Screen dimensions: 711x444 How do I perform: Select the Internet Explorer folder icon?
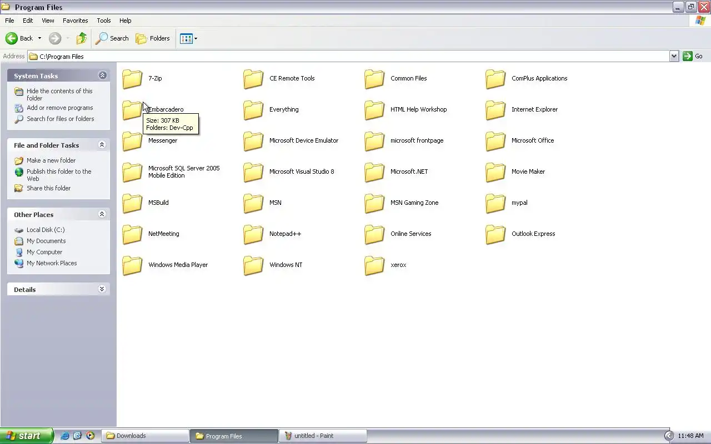point(495,110)
